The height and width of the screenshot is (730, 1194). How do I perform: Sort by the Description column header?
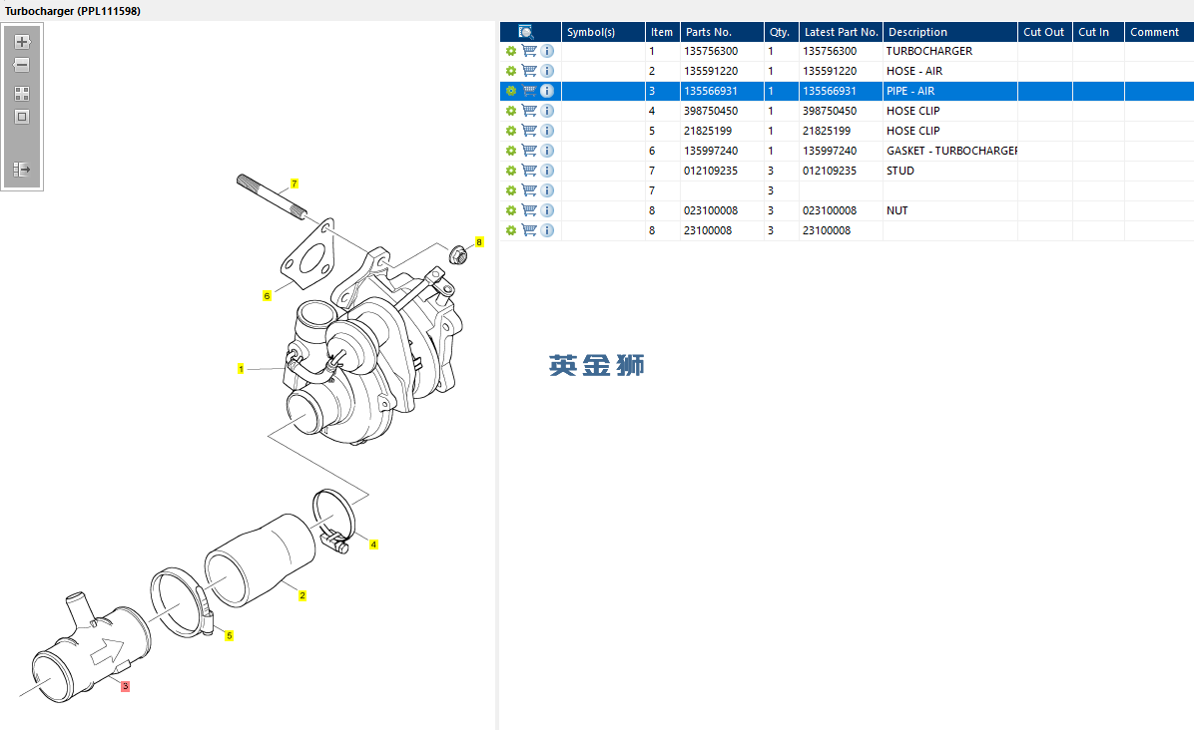click(950, 32)
